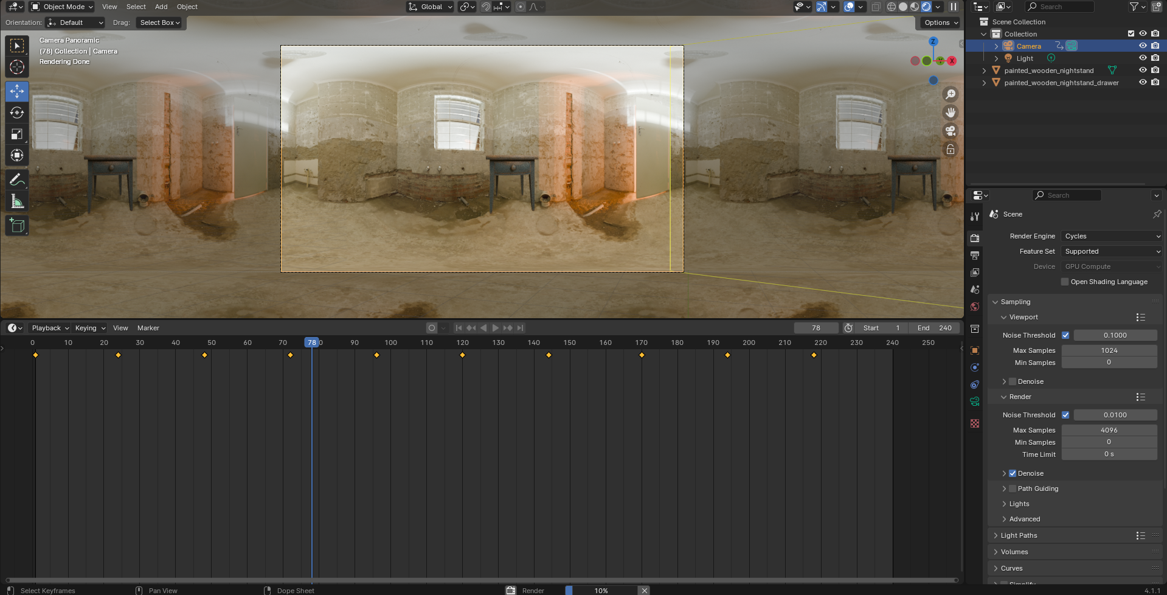Expand the Light Paths panel
1167x595 pixels.
point(1019,535)
